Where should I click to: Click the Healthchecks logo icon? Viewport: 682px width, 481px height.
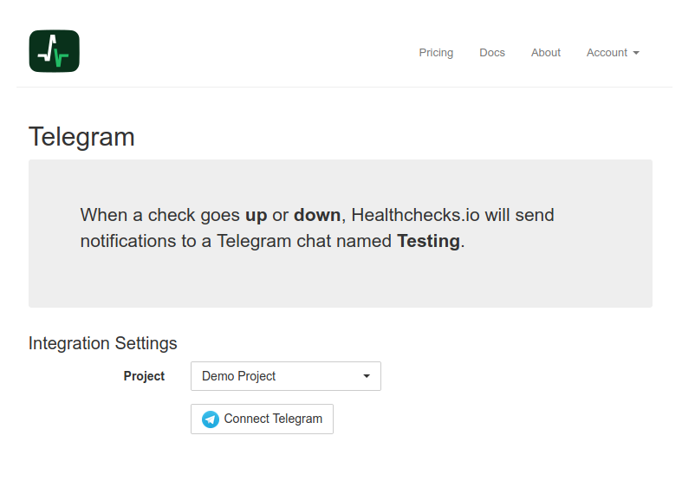pyautogui.click(x=54, y=51)
